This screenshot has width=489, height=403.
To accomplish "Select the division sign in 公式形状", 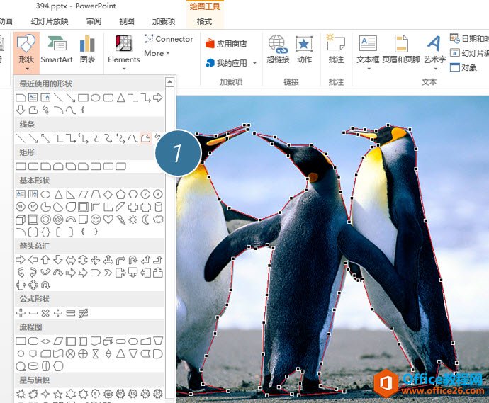I will coord(58,312).
